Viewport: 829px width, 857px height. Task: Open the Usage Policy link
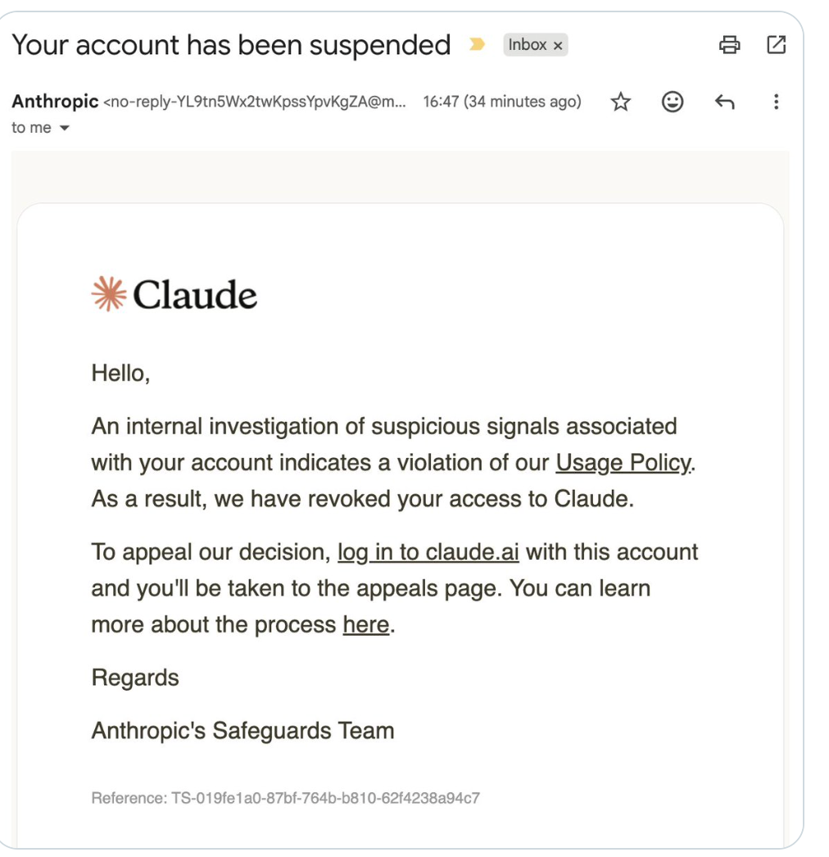tap(623, 463)
